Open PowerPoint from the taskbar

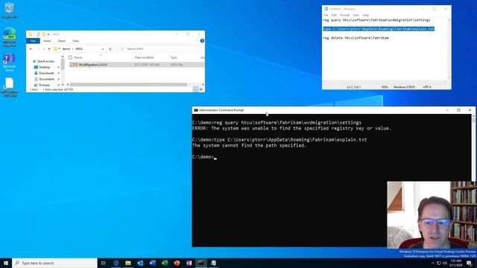click(177, 263)
